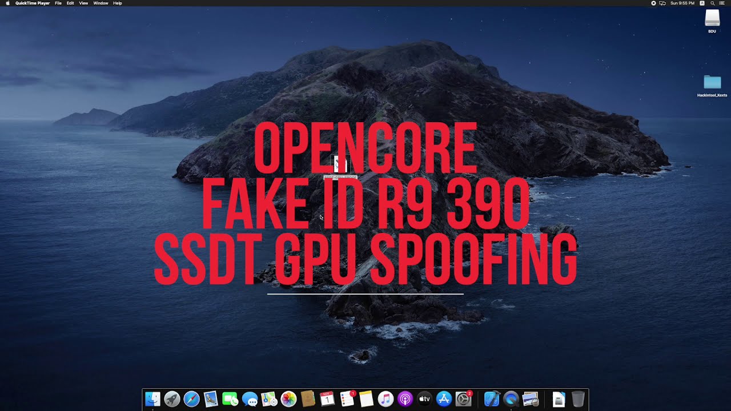Screen dimensions: 731x411
Task: Open Messages app in dock
Action: click(x=250, y=399)
